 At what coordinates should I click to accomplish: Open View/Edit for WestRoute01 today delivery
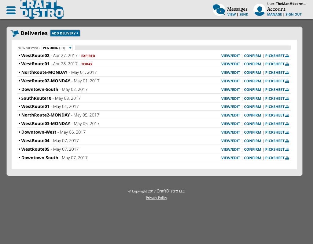[x=230, y=64]
